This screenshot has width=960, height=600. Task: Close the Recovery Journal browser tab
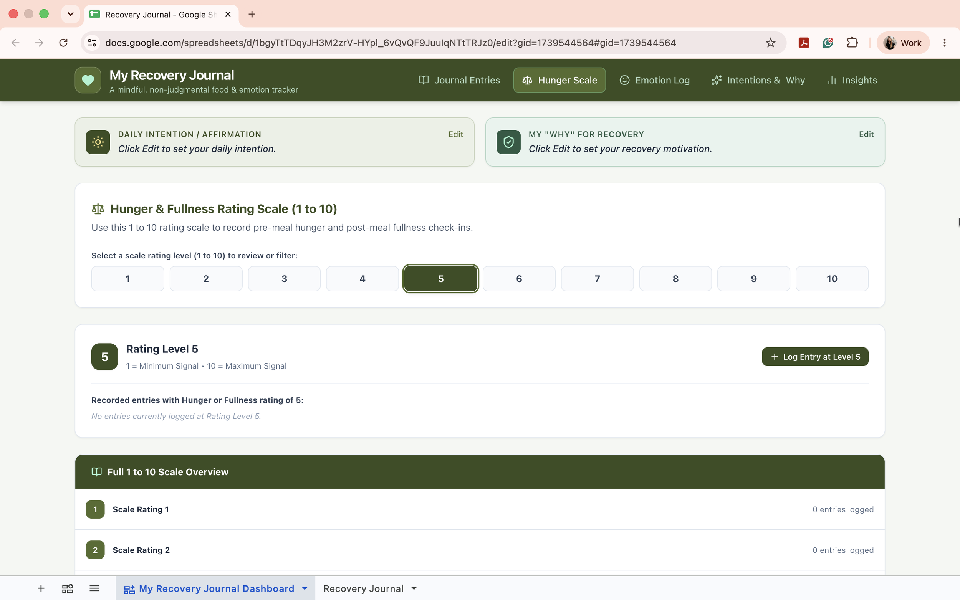pos(228,14)
